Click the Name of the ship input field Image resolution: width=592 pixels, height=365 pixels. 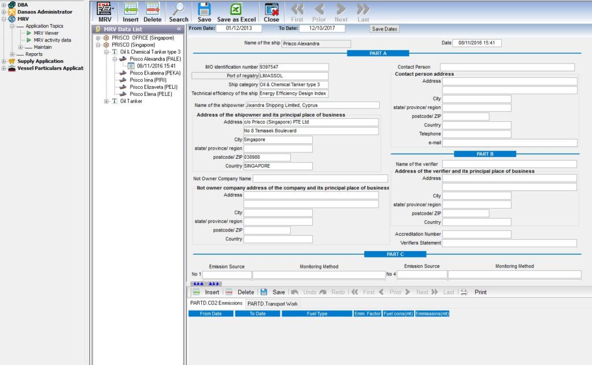coord(316,43)
